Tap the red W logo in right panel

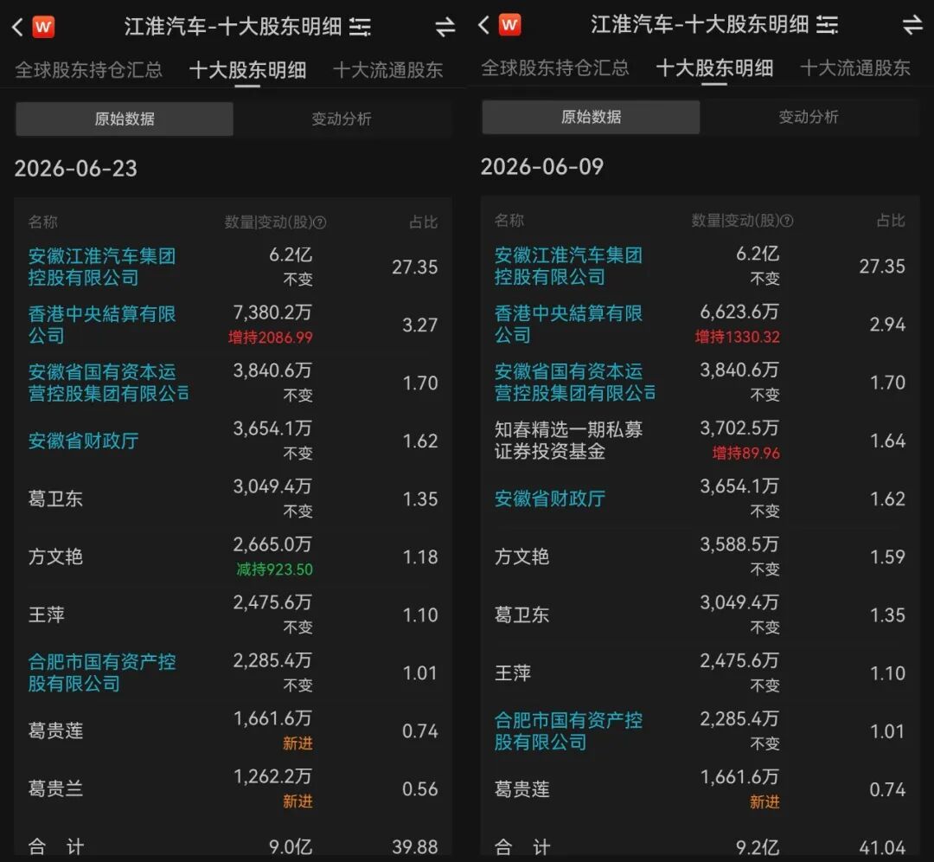pyautogui.click(x=510, y=25)
